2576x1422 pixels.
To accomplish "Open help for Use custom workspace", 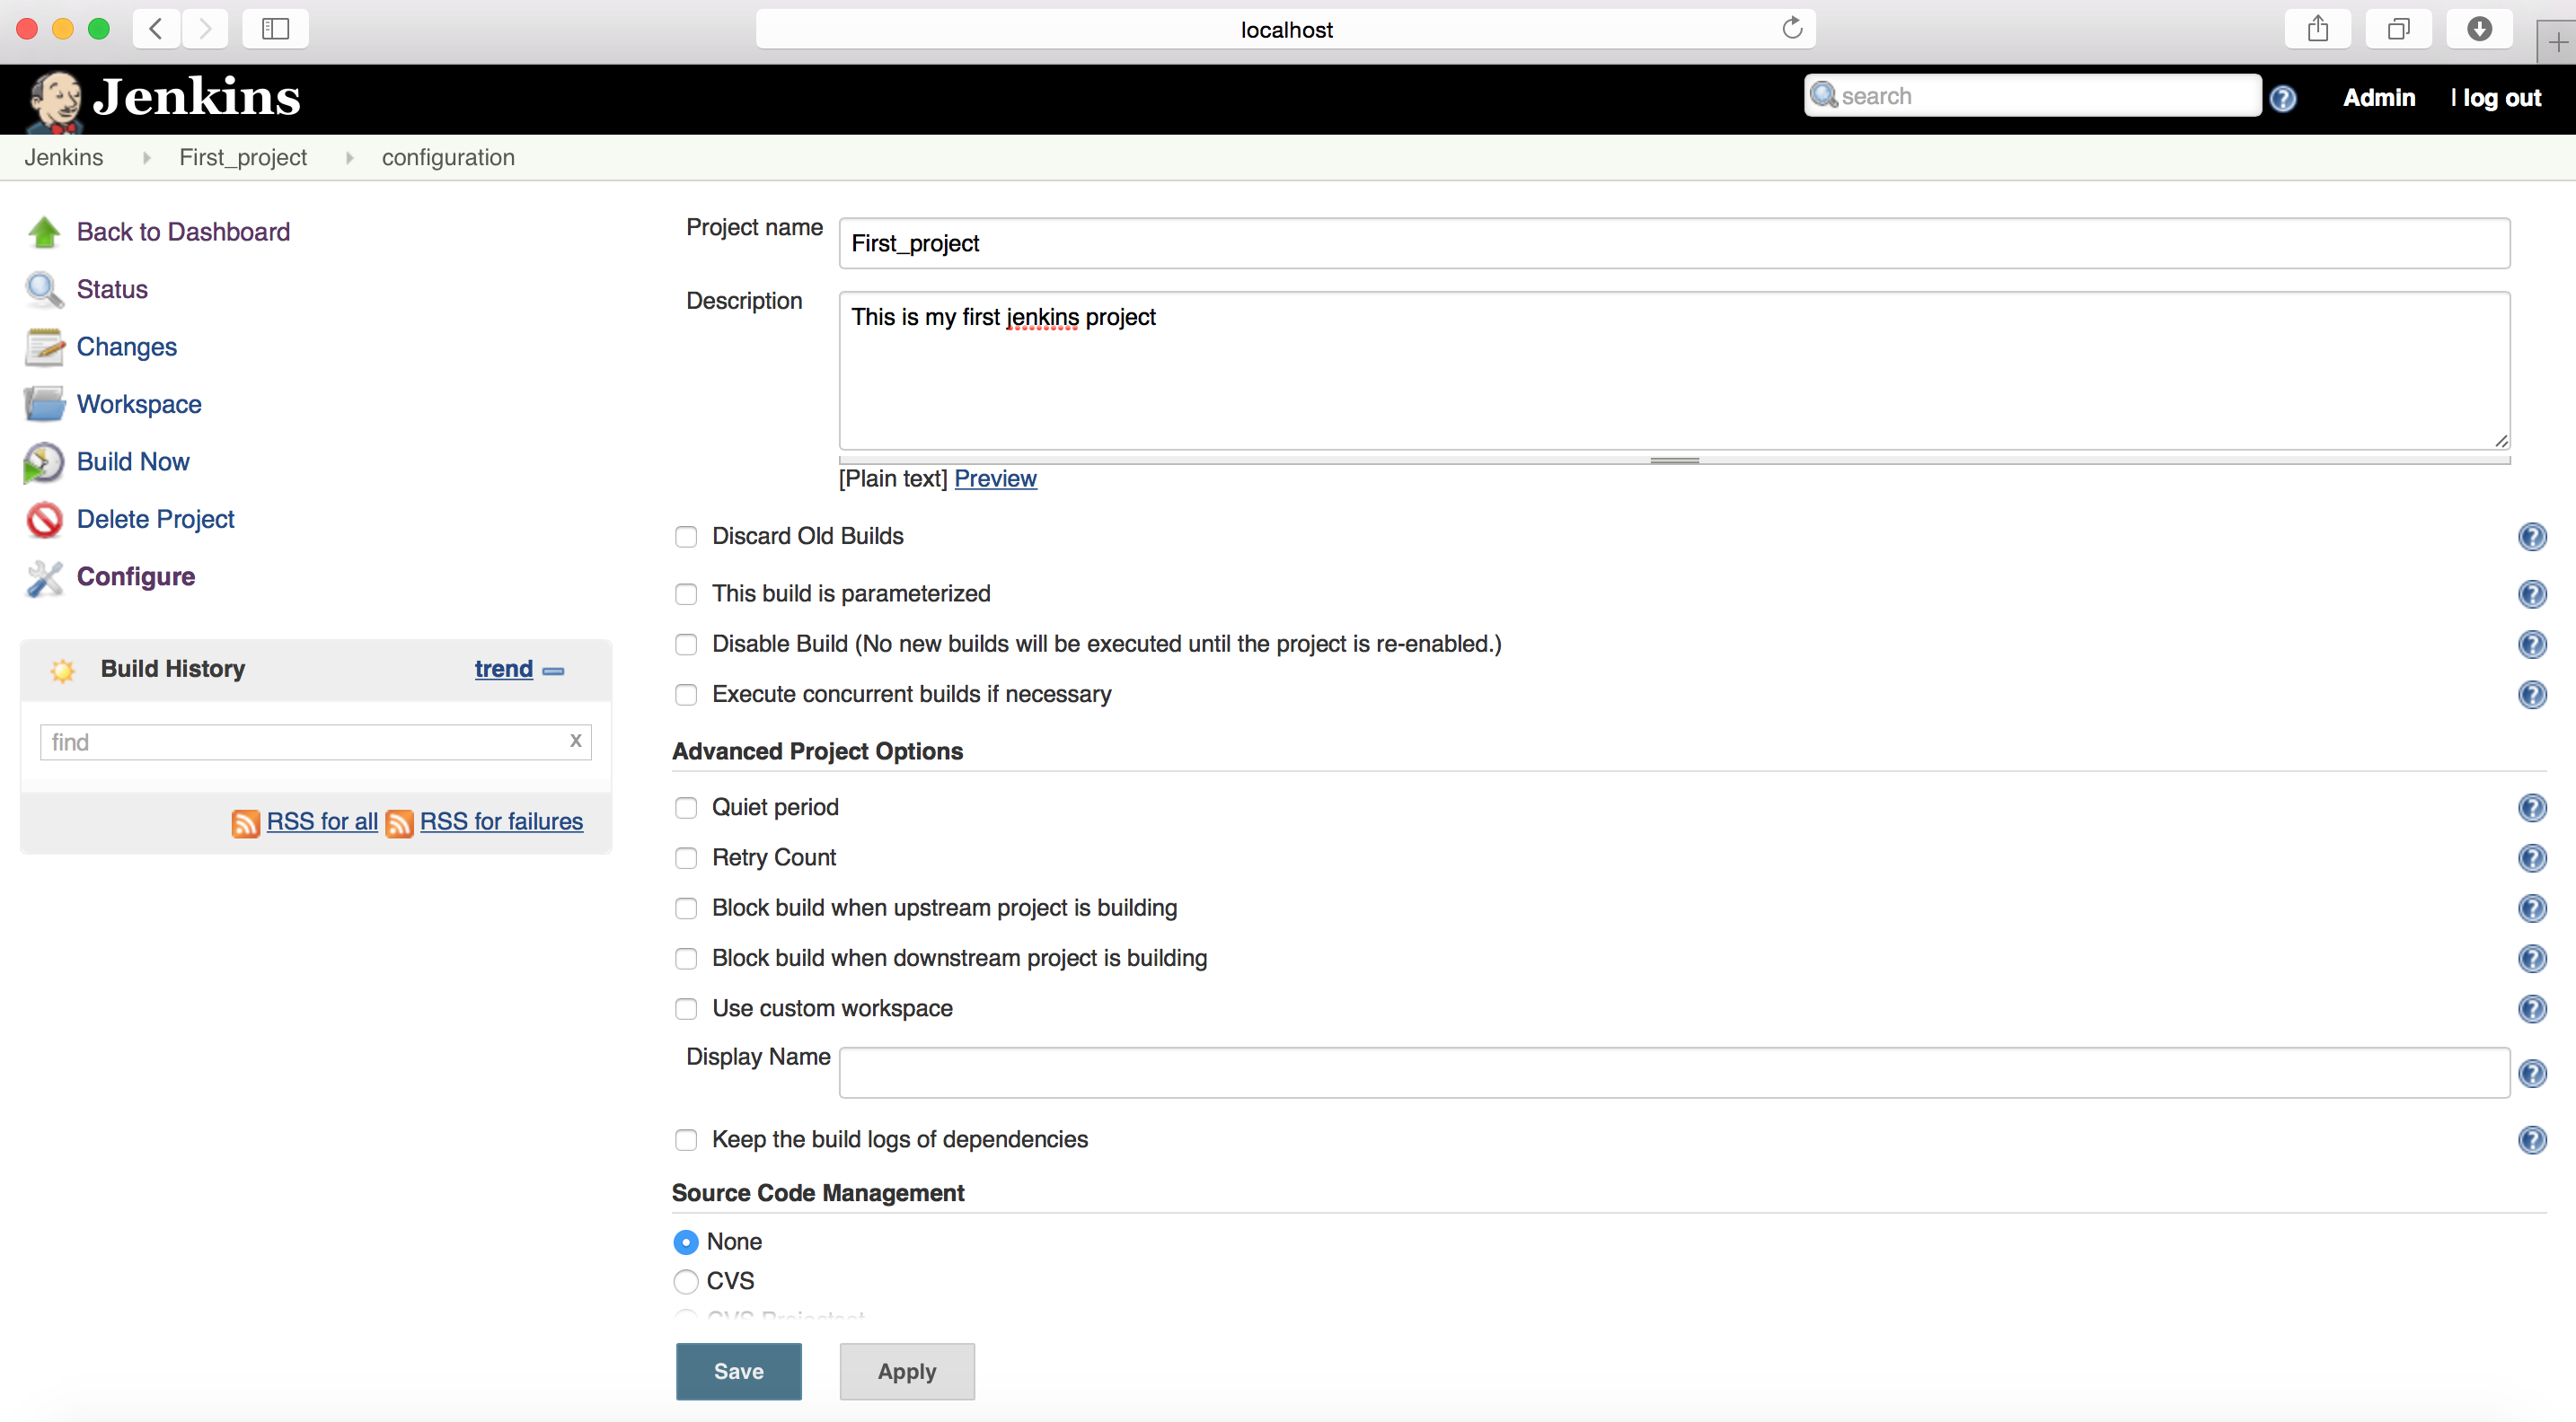I will tap(2531, 1008).
